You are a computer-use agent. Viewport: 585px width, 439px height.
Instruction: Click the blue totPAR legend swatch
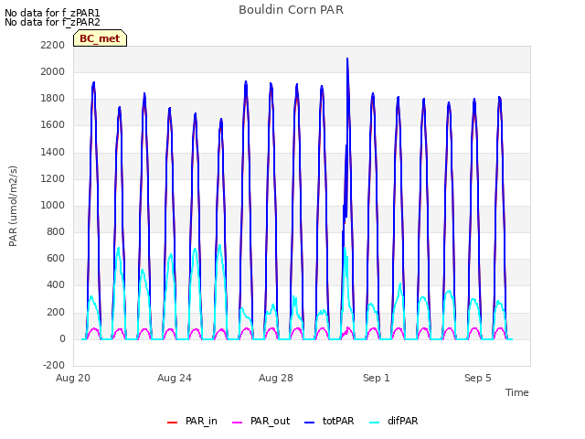310,423
